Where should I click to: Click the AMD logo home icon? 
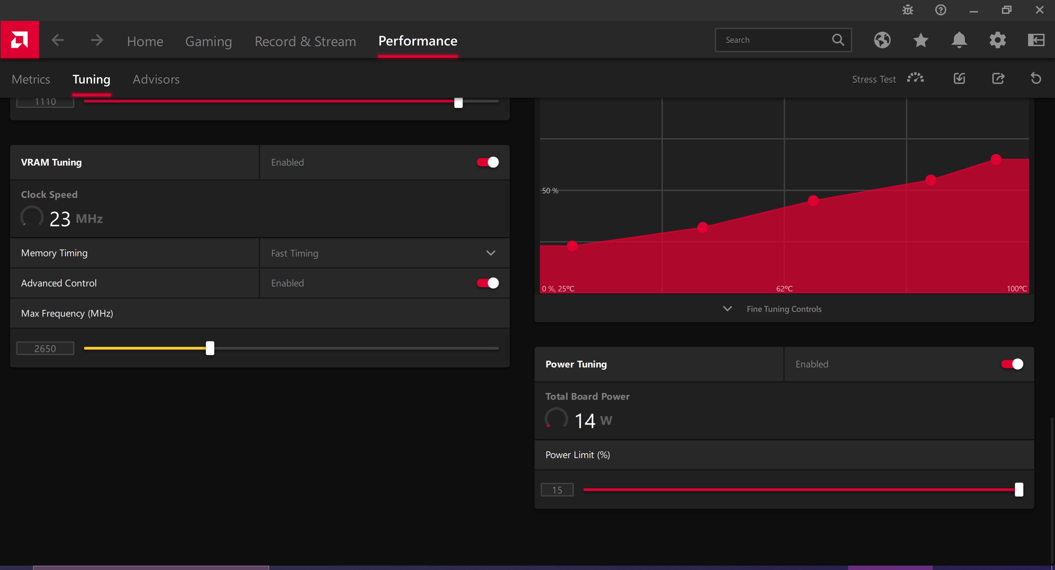point(19,40)
